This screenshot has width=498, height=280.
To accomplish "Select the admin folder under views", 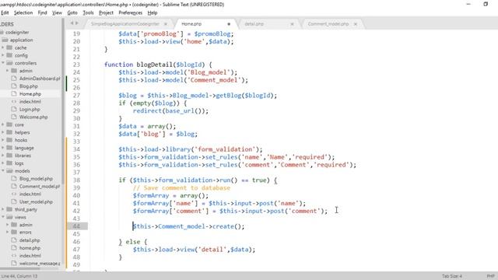I will pos(26,225).
